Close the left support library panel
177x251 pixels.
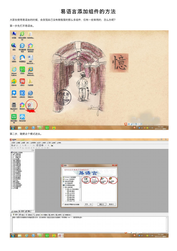coord(33,150)
